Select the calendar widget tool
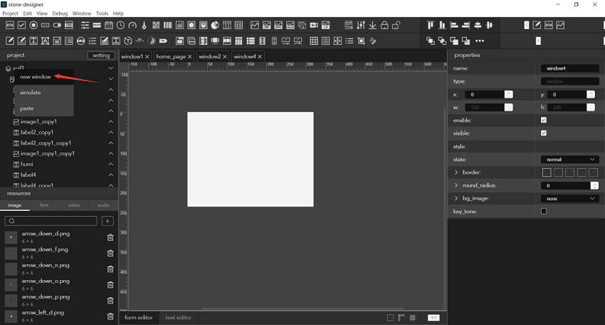The width and height of the screenshot is (605, 325). pos(109,25)
